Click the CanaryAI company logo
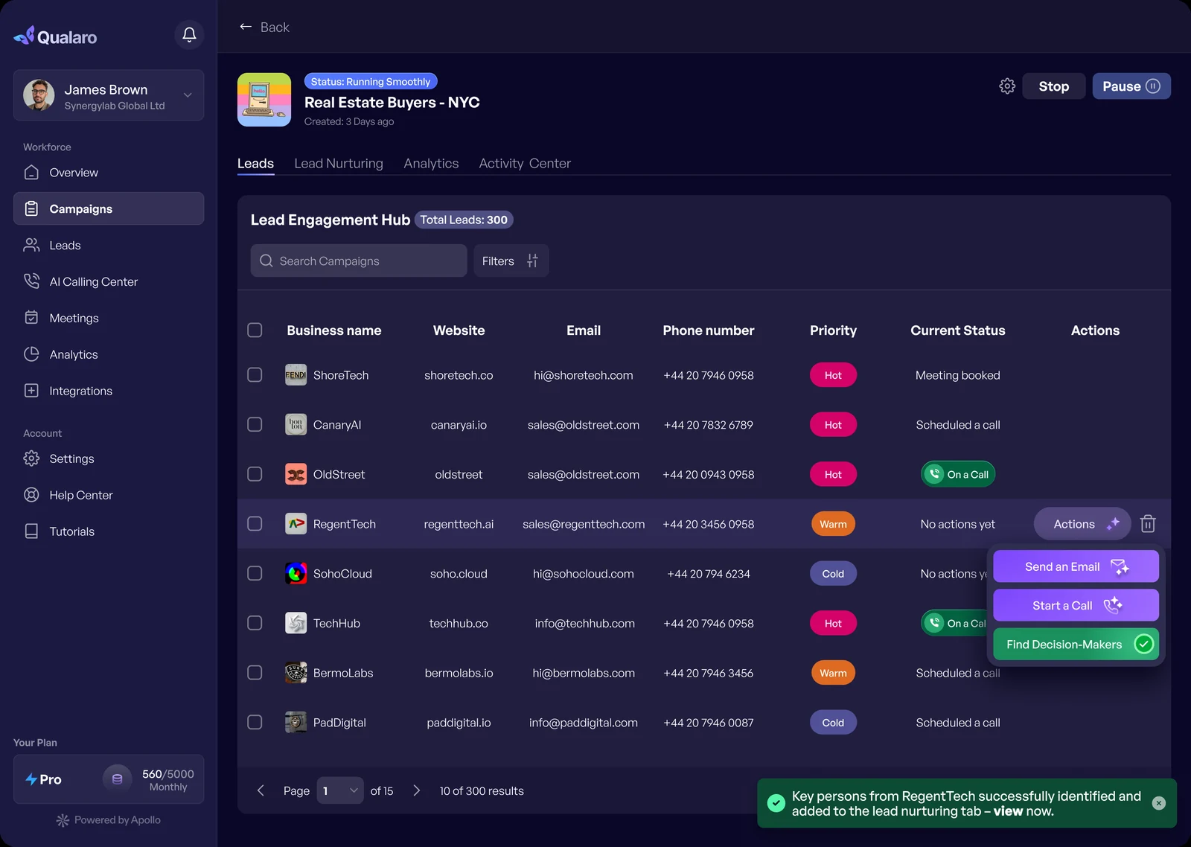 point(296,425)
